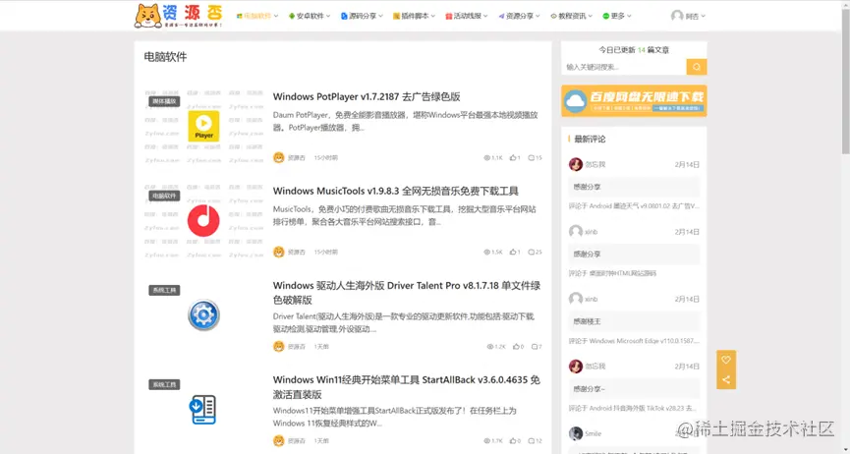
Task: Open comment link about Android 抖音海外版 TikTok
Action: [633, 408]
